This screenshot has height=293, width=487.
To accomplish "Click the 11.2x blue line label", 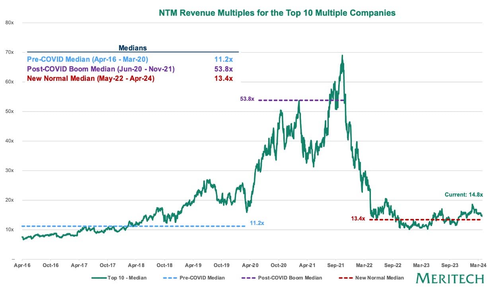I will tap(257, 223).
